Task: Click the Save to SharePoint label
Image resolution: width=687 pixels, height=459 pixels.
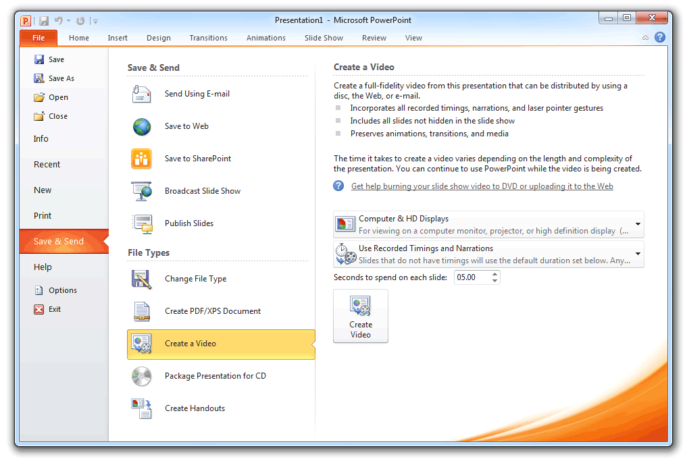Action: [198, 159]
